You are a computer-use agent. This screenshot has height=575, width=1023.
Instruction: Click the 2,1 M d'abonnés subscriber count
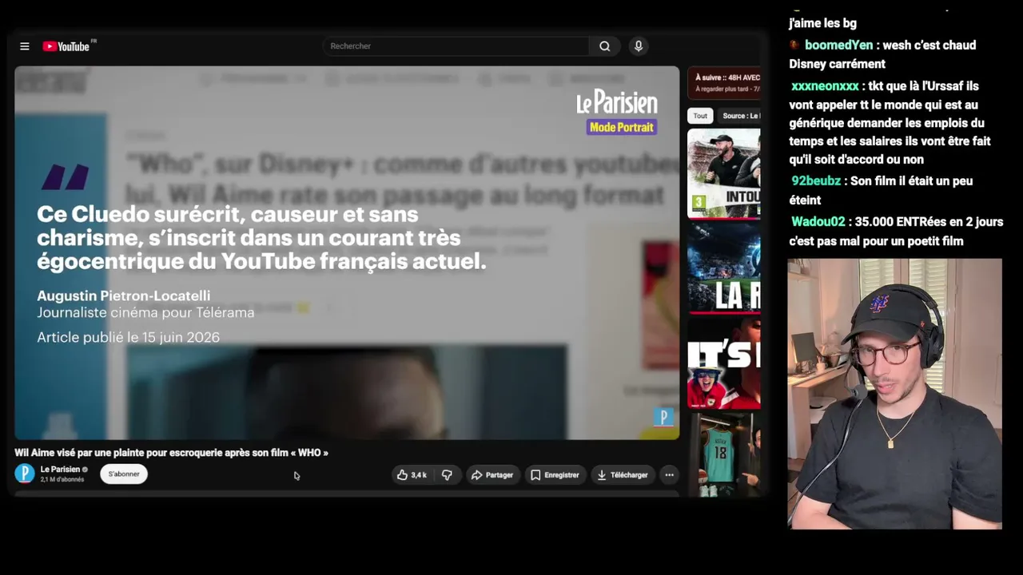(62, 479)
